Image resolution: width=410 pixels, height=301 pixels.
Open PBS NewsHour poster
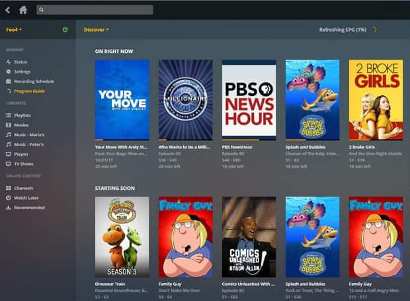[x=249, y=100]
